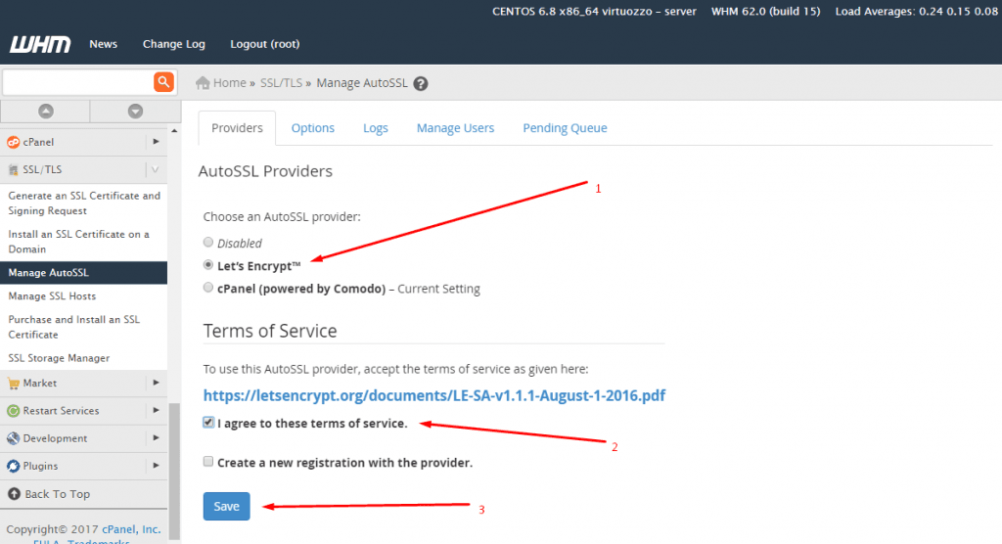Screen dimensions: 1002x544
Task: Select the Disabled provider radio button
Action: (x=208, y=242)
